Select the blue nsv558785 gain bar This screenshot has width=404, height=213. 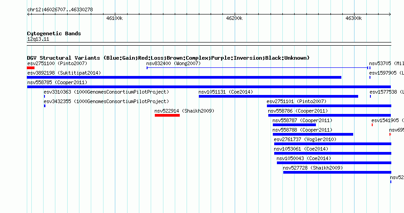pyautogui.click(x=209, y=87)
